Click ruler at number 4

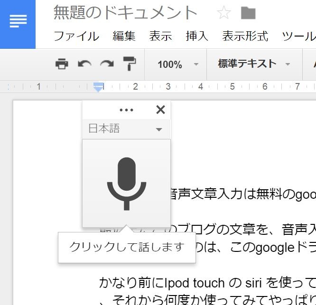(200, 87)
